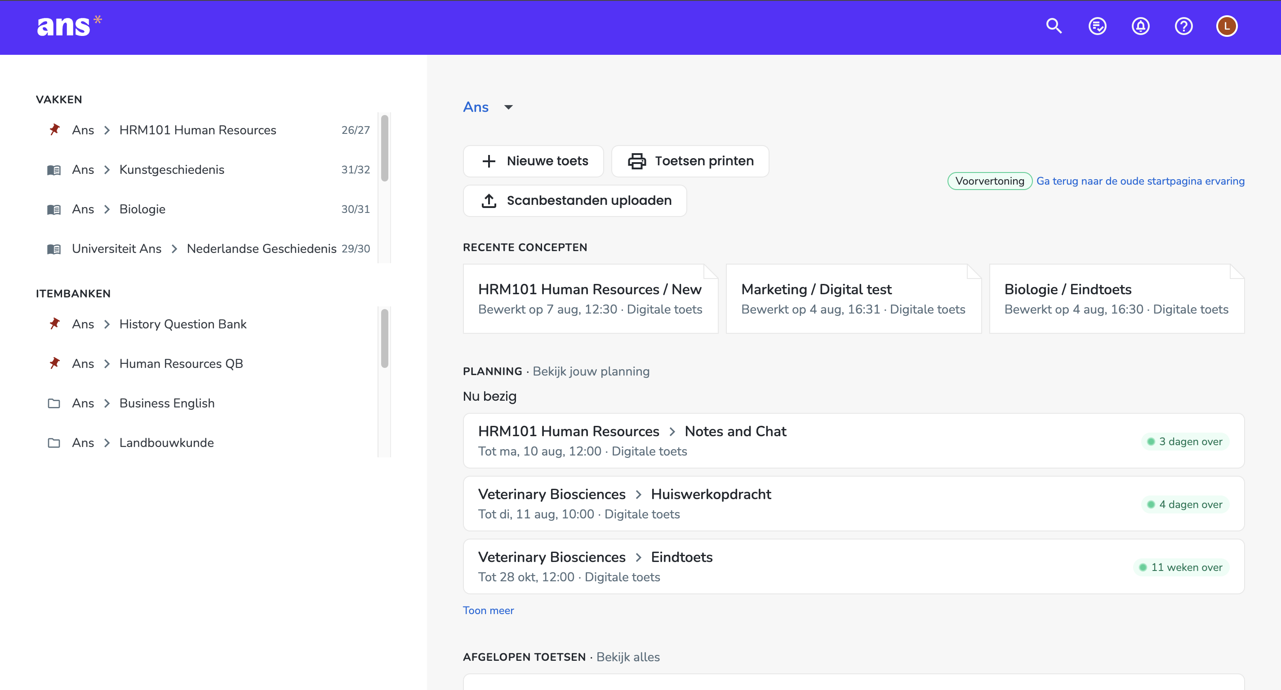The width and height of the screenshot is (1281, 690).
Task: Click 3 dagen over status badge
Action: coord(1185,442)
